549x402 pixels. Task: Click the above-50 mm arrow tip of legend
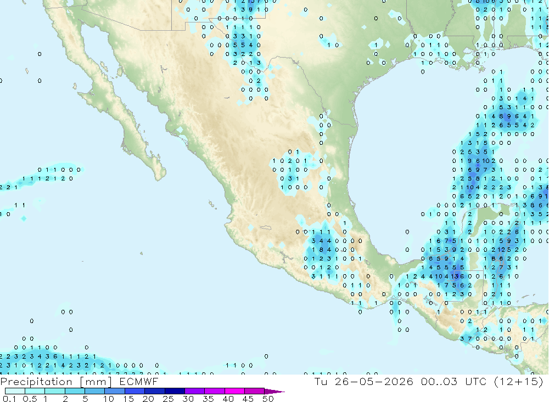point(274,392)
